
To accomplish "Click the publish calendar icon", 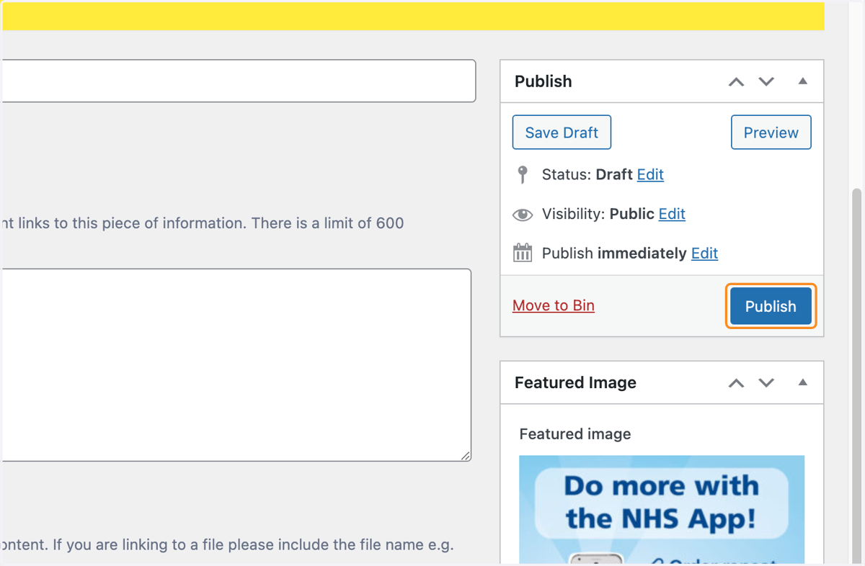I will 523,253.
